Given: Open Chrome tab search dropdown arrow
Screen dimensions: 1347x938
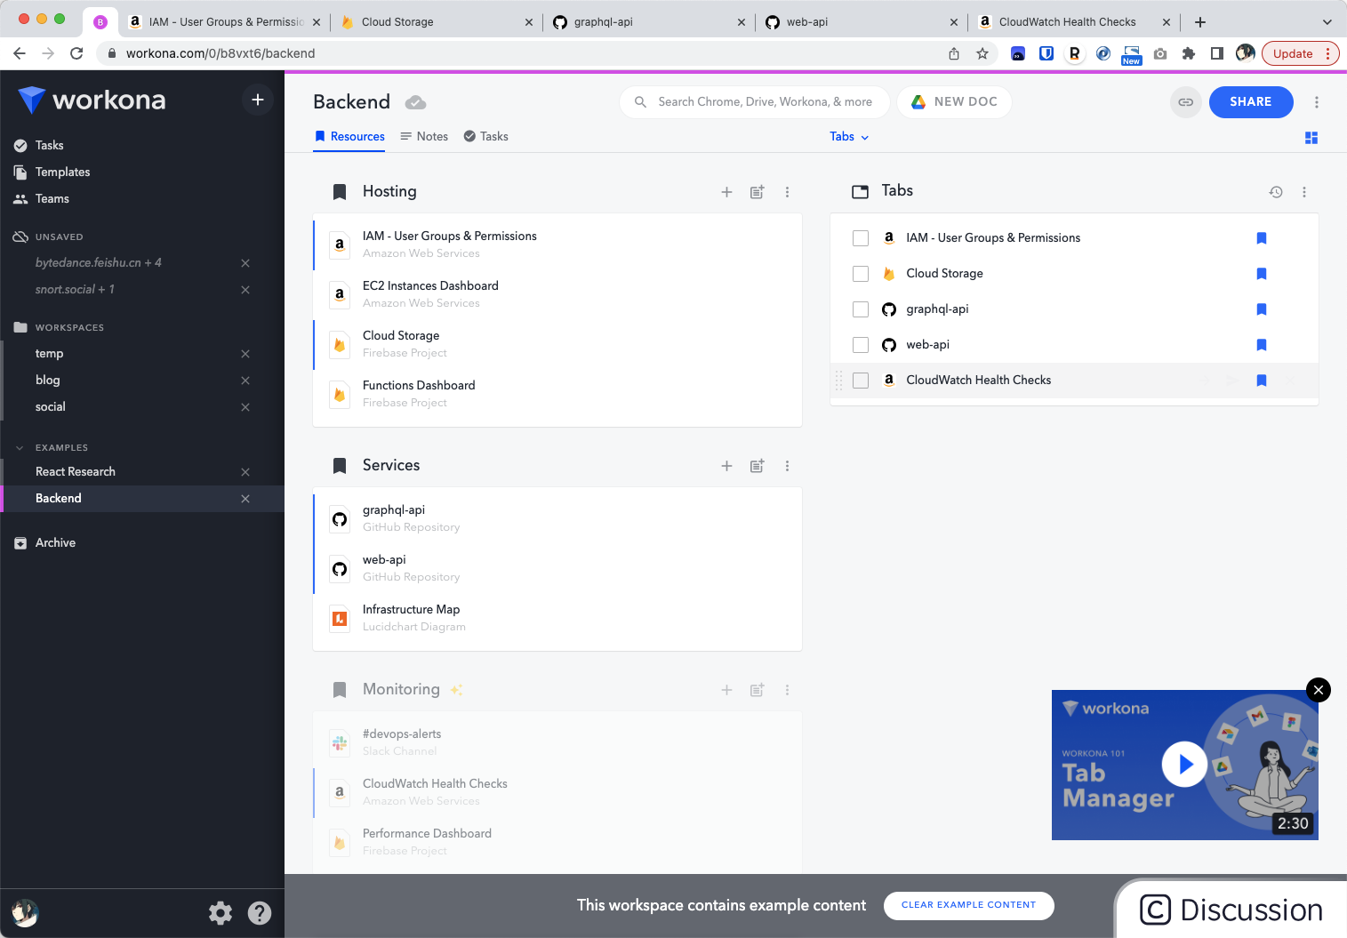Looking at the screenshot, I should (1327, 22).
